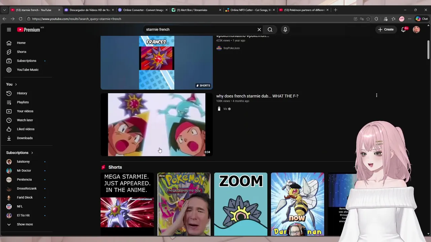Open Subscriptions in the sidebar
Viewport: 431px width, 242px height.
point(26,61)
